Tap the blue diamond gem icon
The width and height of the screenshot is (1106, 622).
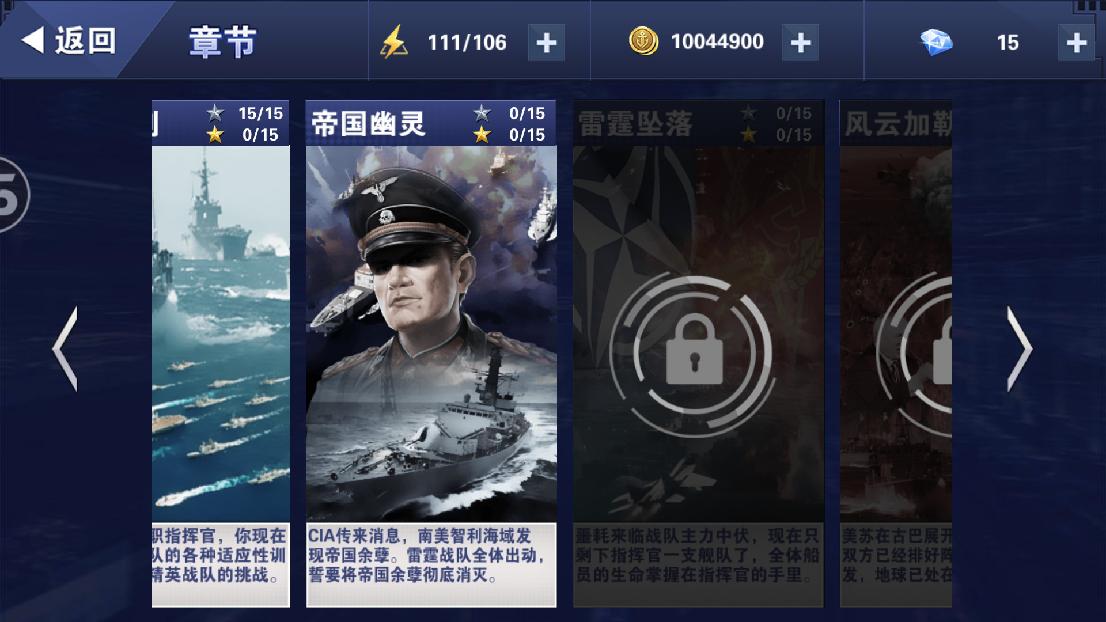936,42
